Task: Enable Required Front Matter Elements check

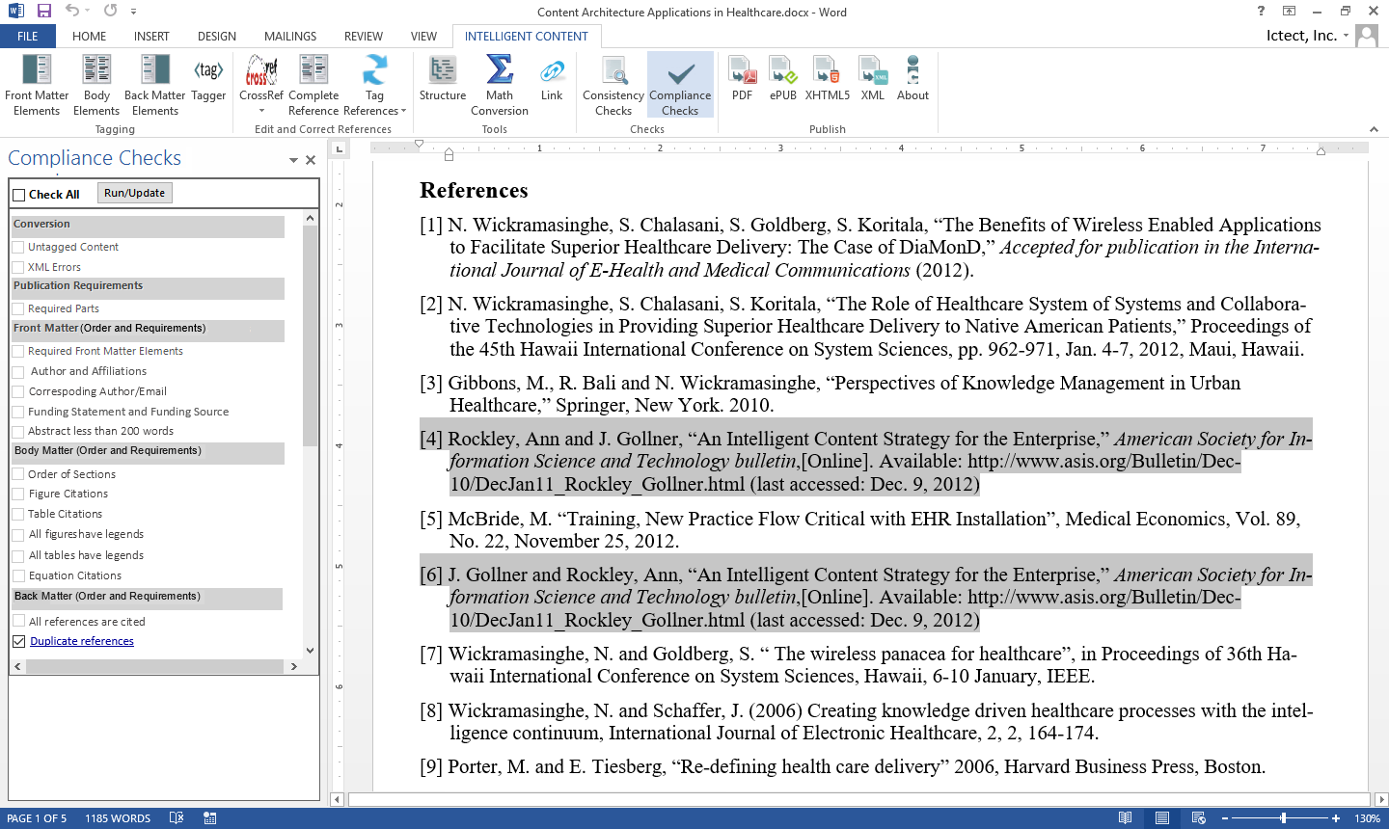Action: tap(18, 351)
